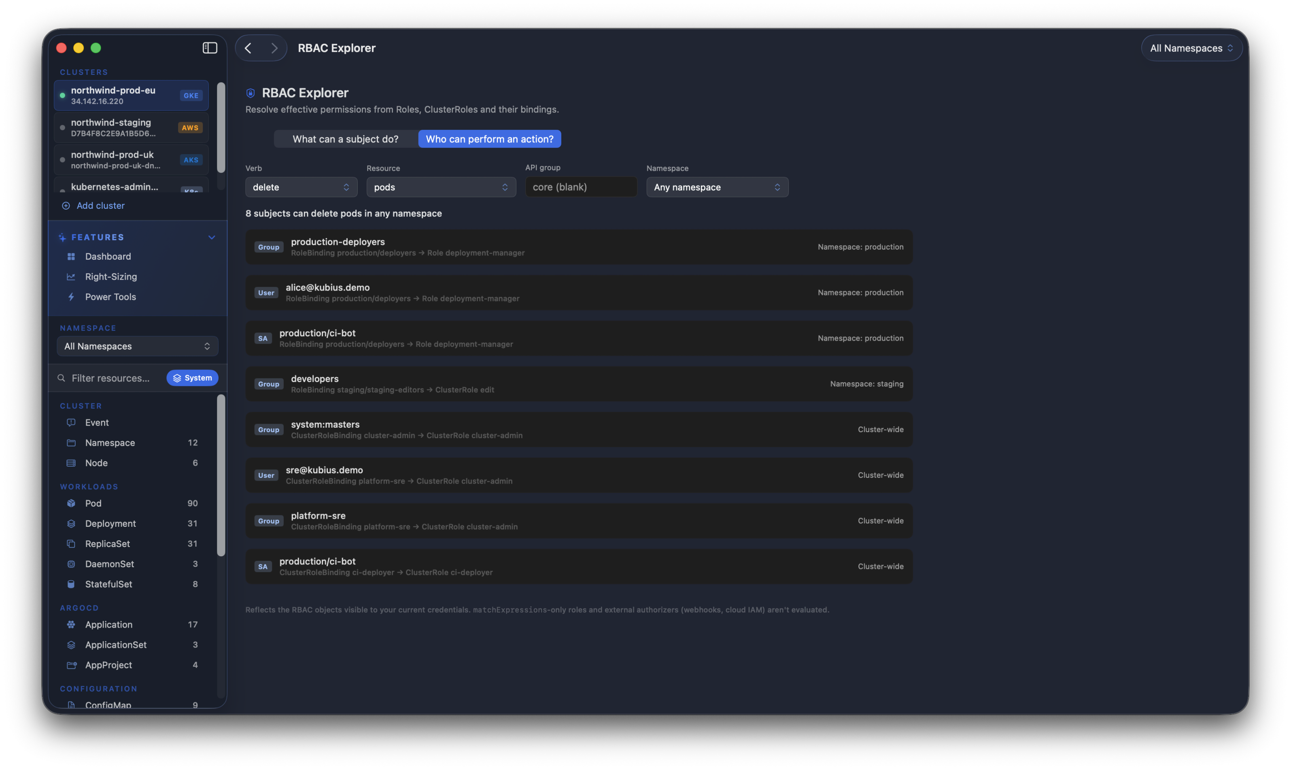The image size is (1291, 770).
Task: Click the AWS badge on northwind-staging
Action: 190,127
